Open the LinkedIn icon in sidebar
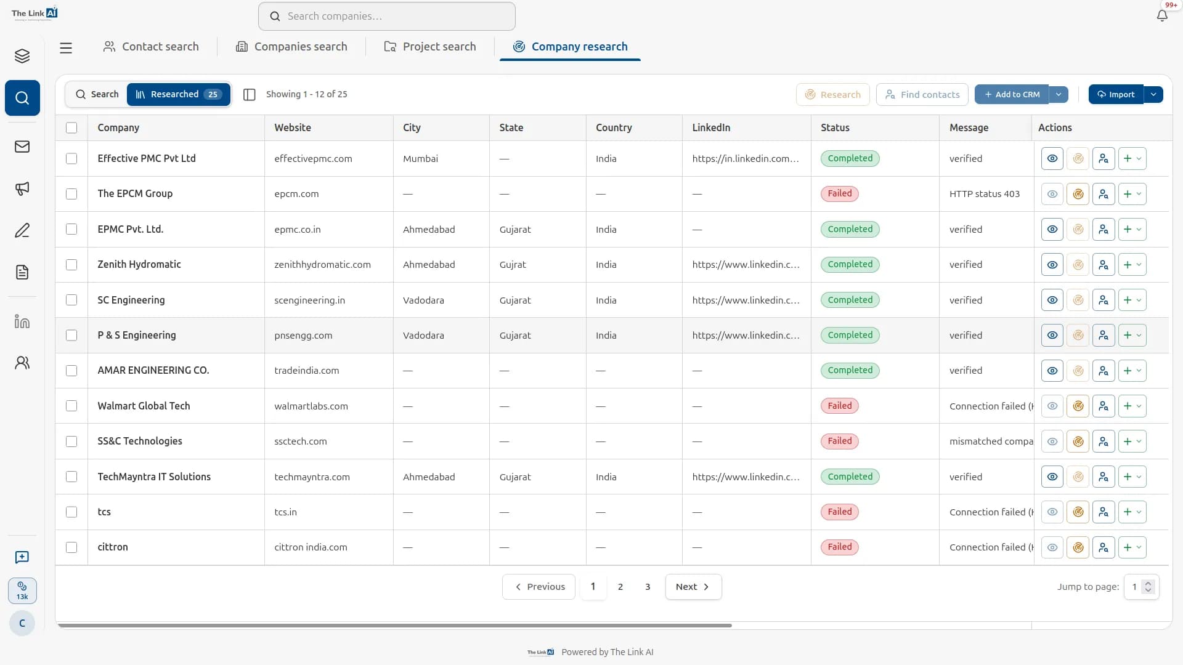Screen dimensions: 1183x665 (x=22, y=321)
